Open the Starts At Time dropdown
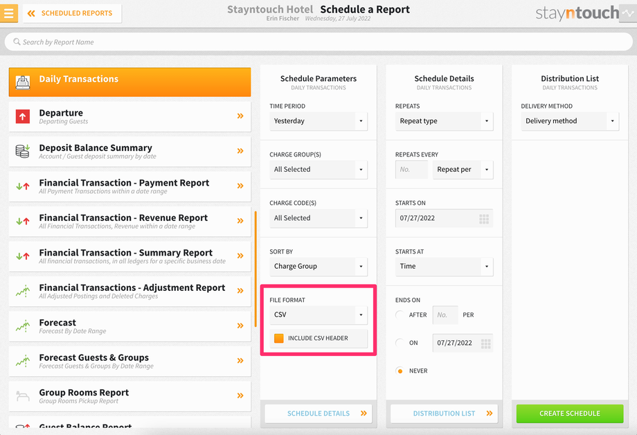 pyautogui.click(x=444, y=267)
